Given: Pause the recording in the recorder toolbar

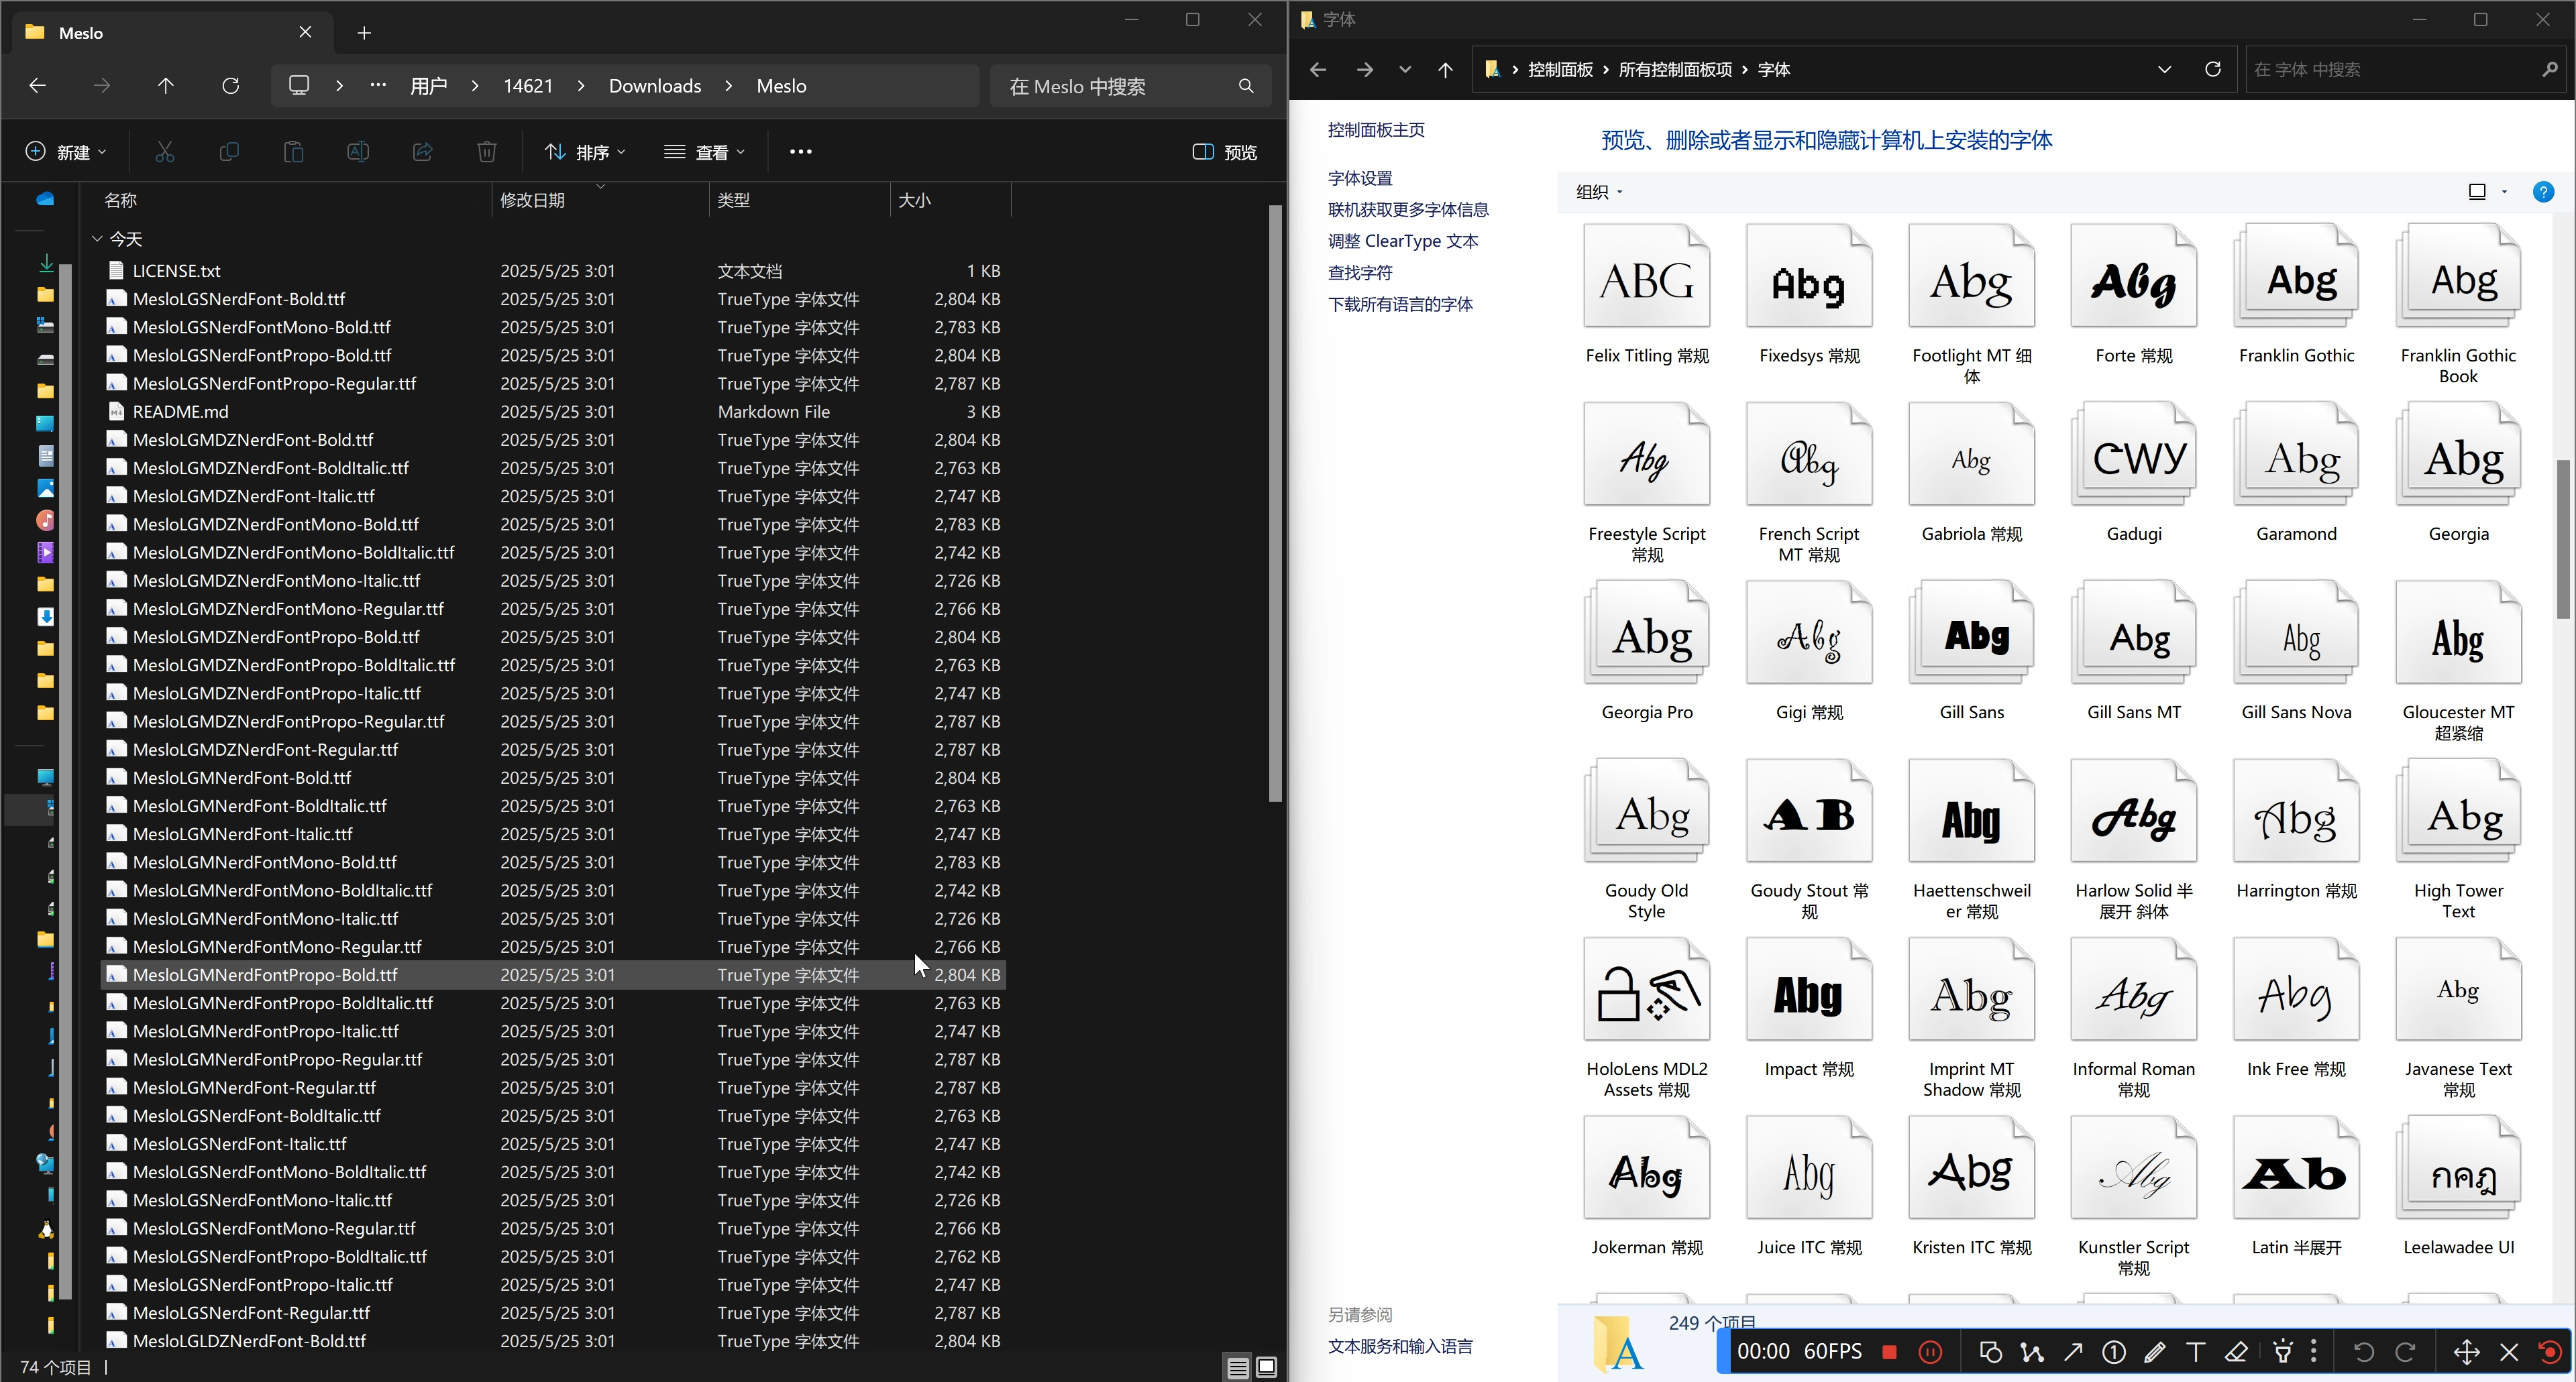Looking at the screenshot, I should tap(1930, 1352).
